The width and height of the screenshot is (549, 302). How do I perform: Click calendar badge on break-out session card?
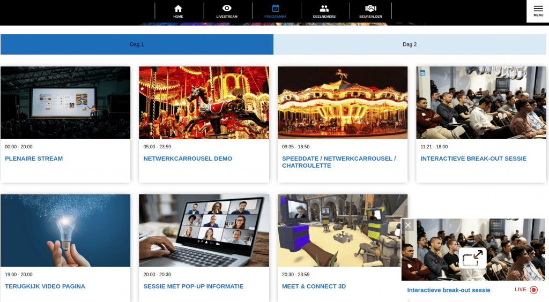[422, 73]
